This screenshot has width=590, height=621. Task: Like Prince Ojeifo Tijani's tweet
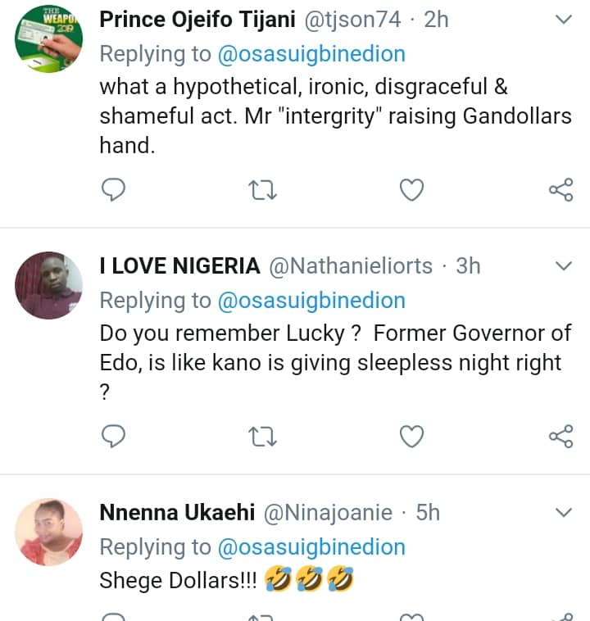411,190
